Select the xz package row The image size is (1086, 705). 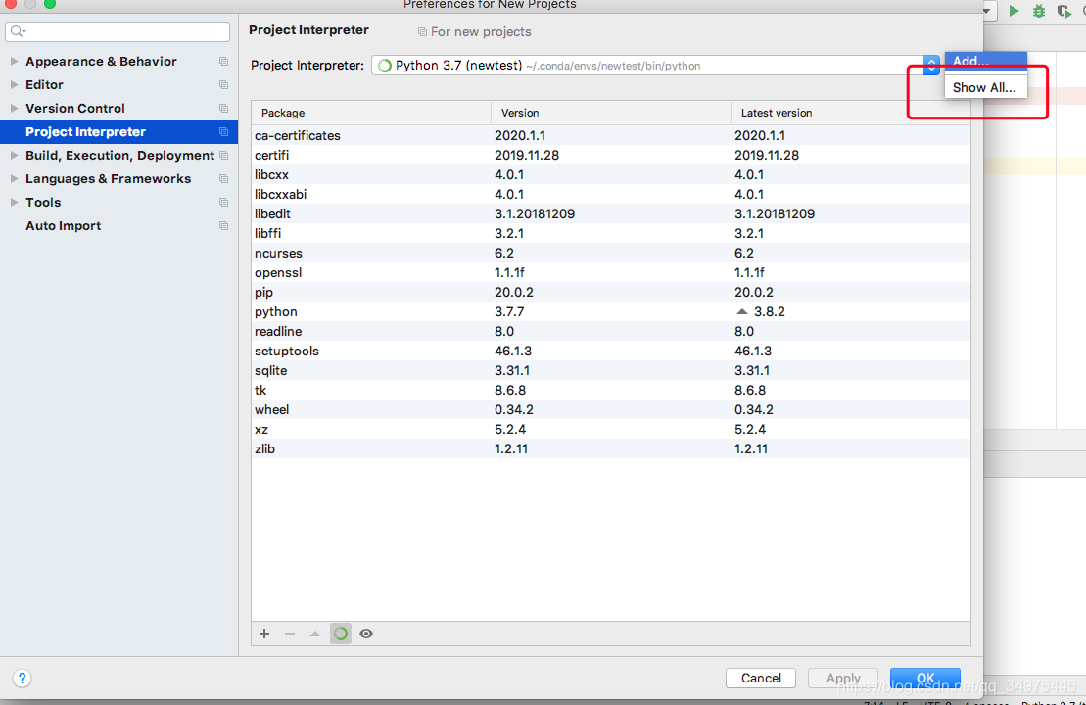pyautogui.click(x=611, y=430)
